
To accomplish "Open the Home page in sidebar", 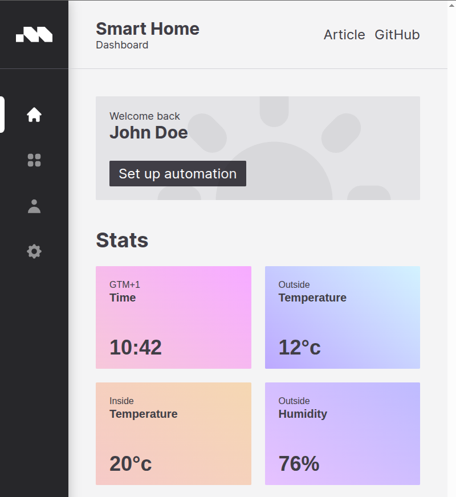I will (34, 115).
